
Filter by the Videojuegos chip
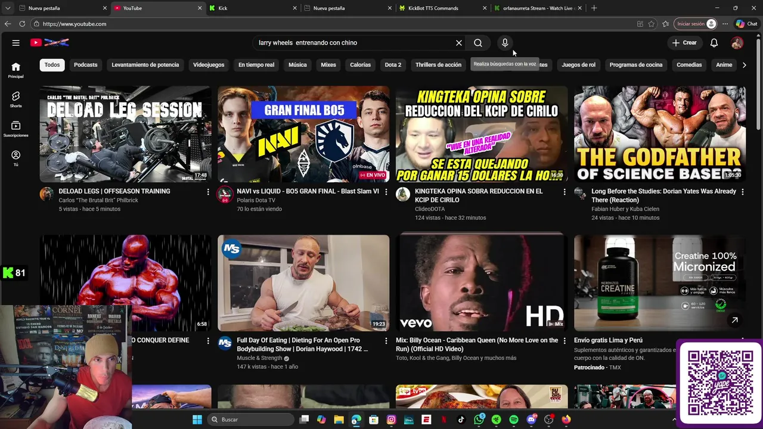point(209,65)
